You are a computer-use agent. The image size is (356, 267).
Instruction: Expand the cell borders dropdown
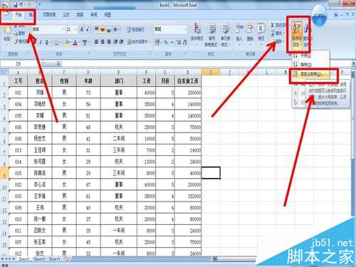[61, 43]
